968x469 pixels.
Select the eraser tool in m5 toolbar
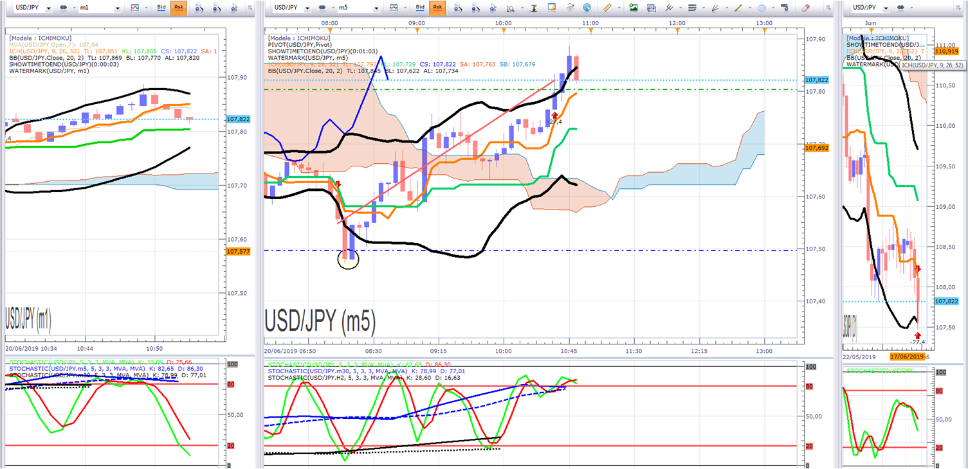(x=806, y=8)
